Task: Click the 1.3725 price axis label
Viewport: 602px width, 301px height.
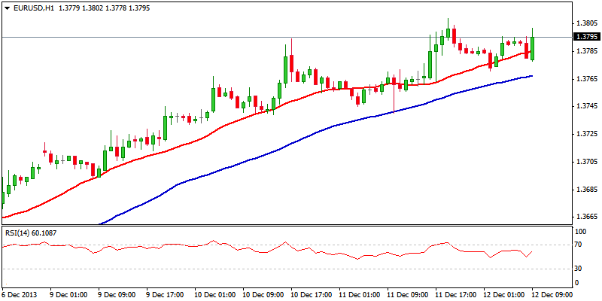Action: 585,134
